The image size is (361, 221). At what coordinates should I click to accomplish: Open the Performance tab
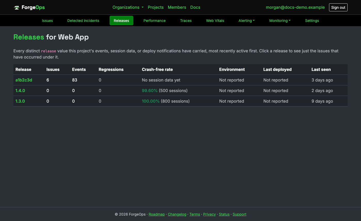(154, 21)
